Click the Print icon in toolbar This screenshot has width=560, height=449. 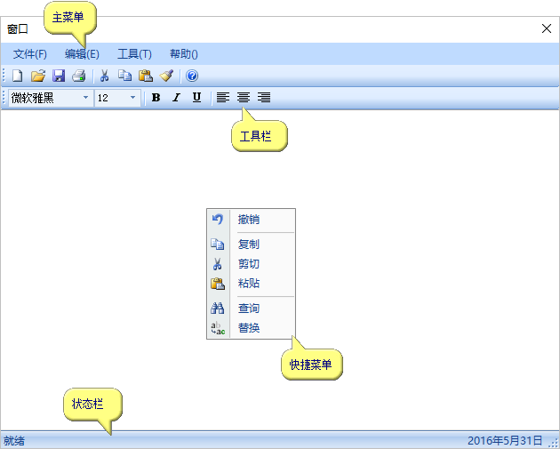(78, 76)
